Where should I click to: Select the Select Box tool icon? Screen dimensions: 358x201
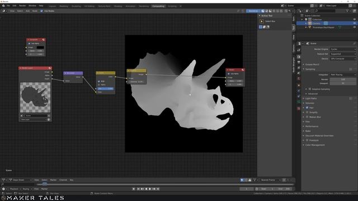(x=262, y=21)
